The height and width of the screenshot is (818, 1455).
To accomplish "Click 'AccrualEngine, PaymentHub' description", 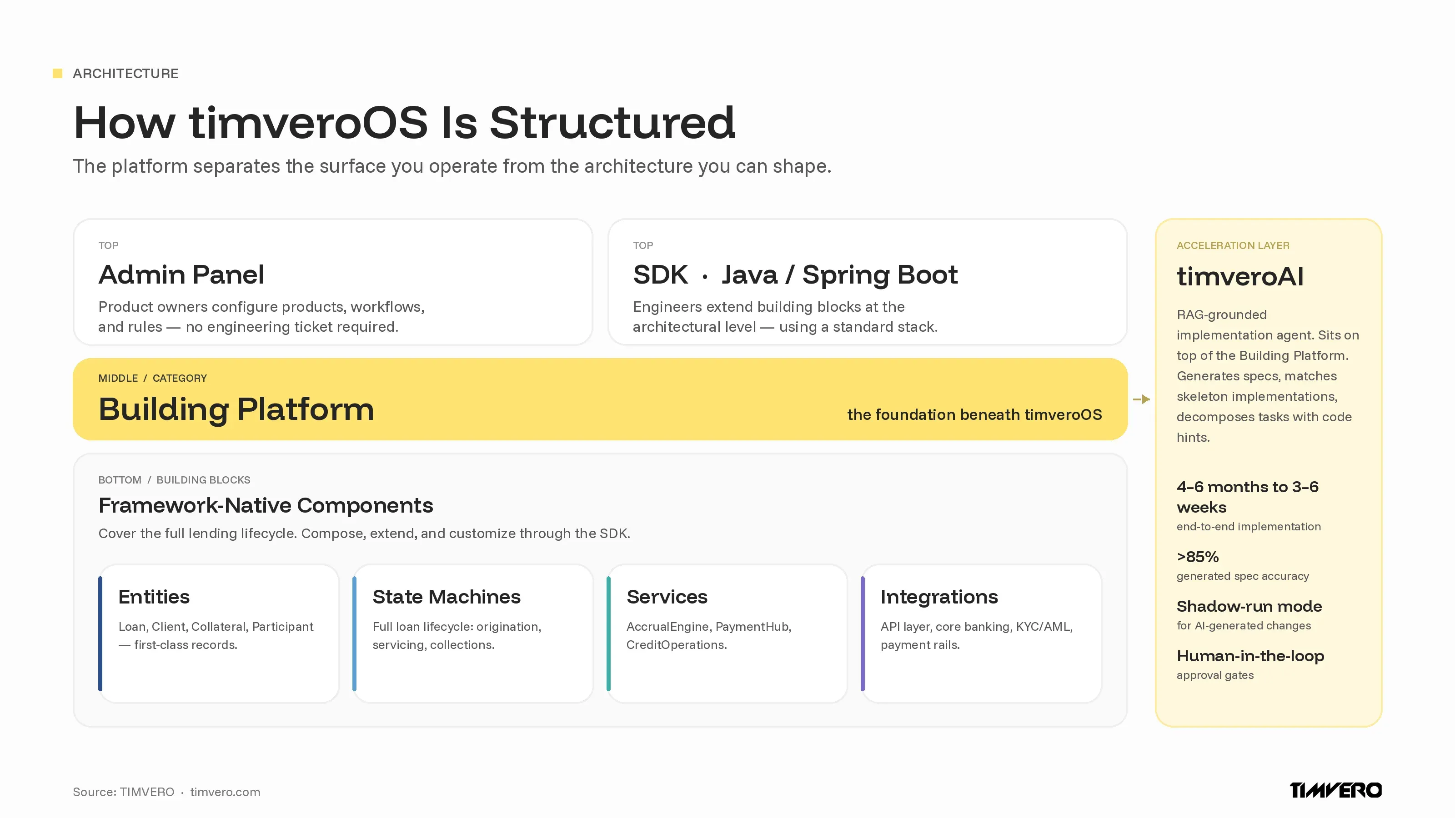I will 709,636.
